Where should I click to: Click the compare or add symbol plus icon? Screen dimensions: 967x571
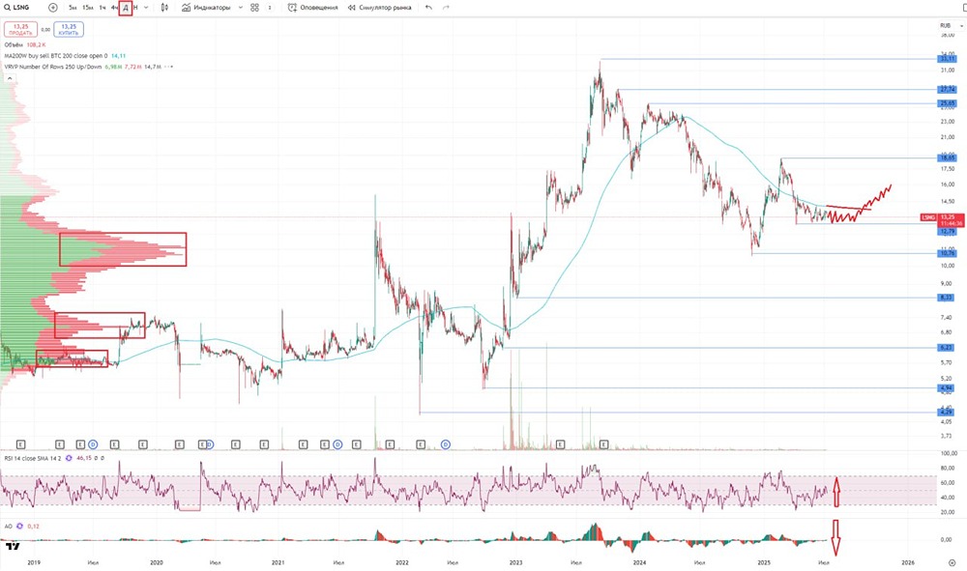click(x=53, y=8)
